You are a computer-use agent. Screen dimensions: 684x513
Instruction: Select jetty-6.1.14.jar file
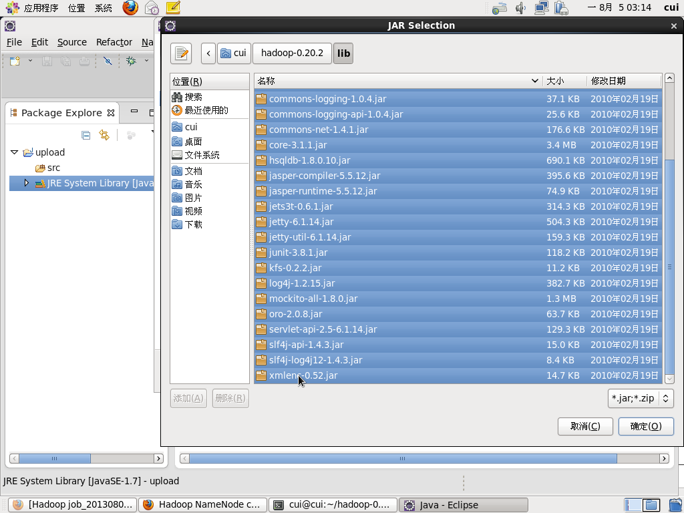(458, 222)
